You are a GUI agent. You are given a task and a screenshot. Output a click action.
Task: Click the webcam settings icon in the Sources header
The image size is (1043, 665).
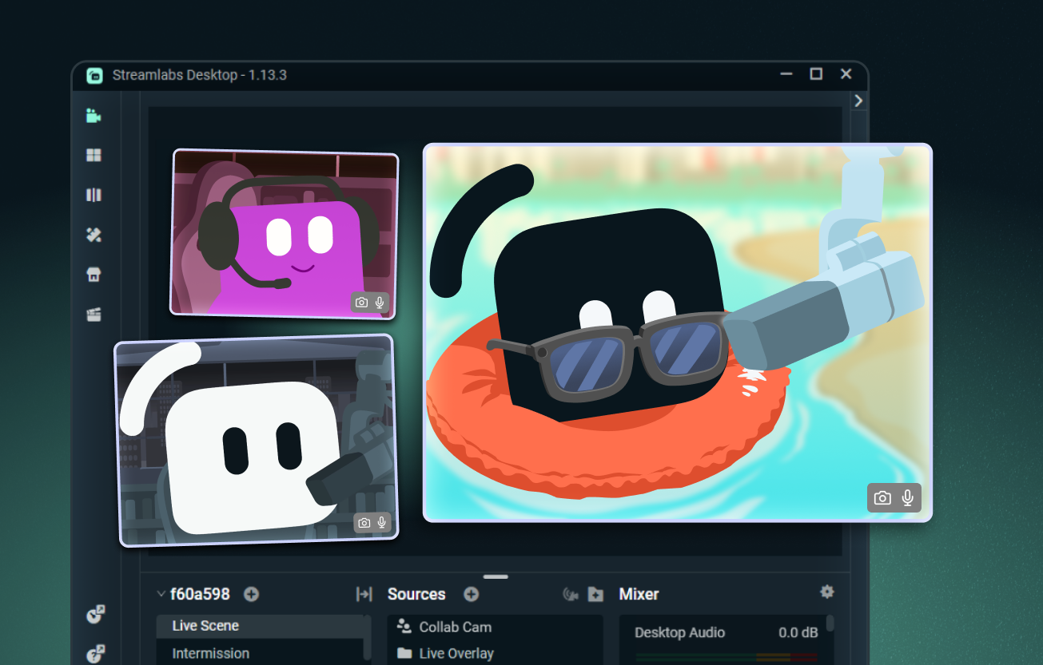pos(571,594)
